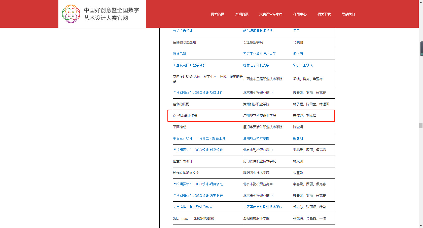Open the 联系我们 navigation item
The width and height of the screenshot is (423, 228).
(348, 14)
